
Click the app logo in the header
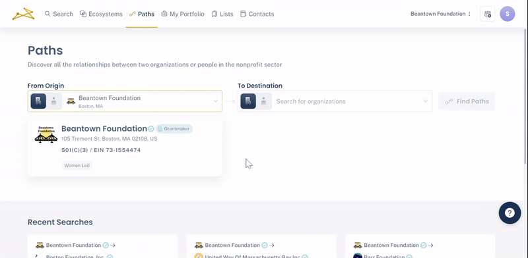(23, 14)
